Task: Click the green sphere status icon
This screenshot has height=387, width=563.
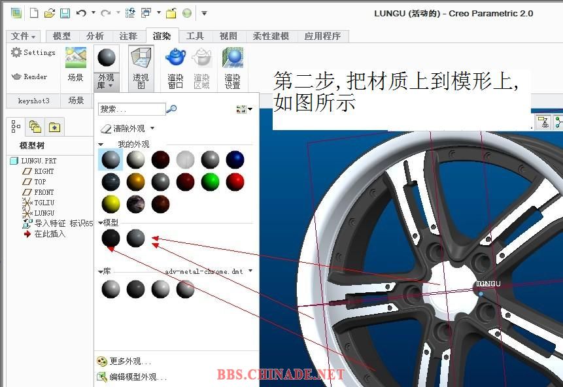Action: click(x=187, y=13)
